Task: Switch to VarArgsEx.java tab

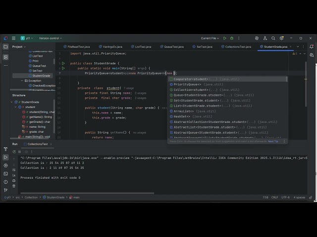Action: pyautogui.click(x=110, y=47)
